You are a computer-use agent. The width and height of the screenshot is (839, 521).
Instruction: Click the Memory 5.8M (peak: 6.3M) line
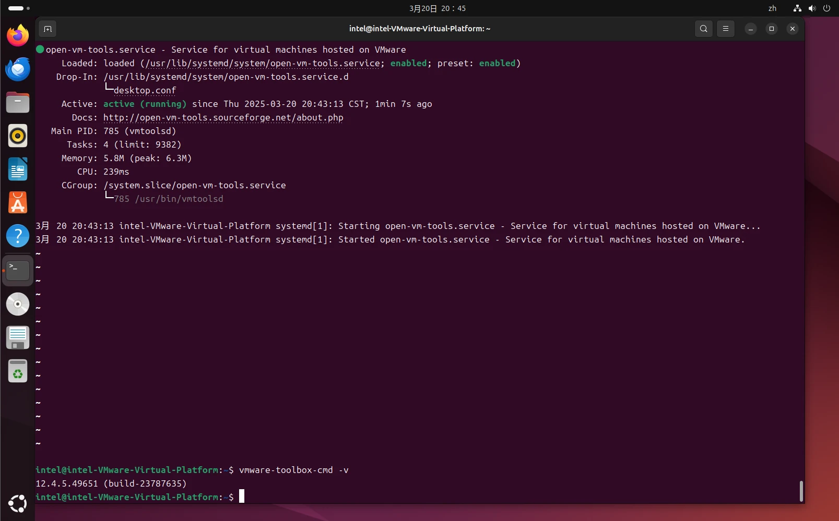coord(126,158)
